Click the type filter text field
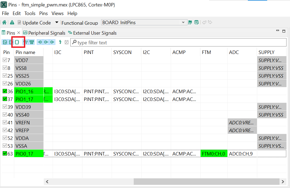This screenshot has height=188, width=290. 180,42
